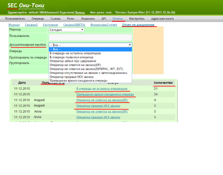The image size is (223, 175).
Task: Open the Отчет по дисциплине link
Action: (138, 25)
